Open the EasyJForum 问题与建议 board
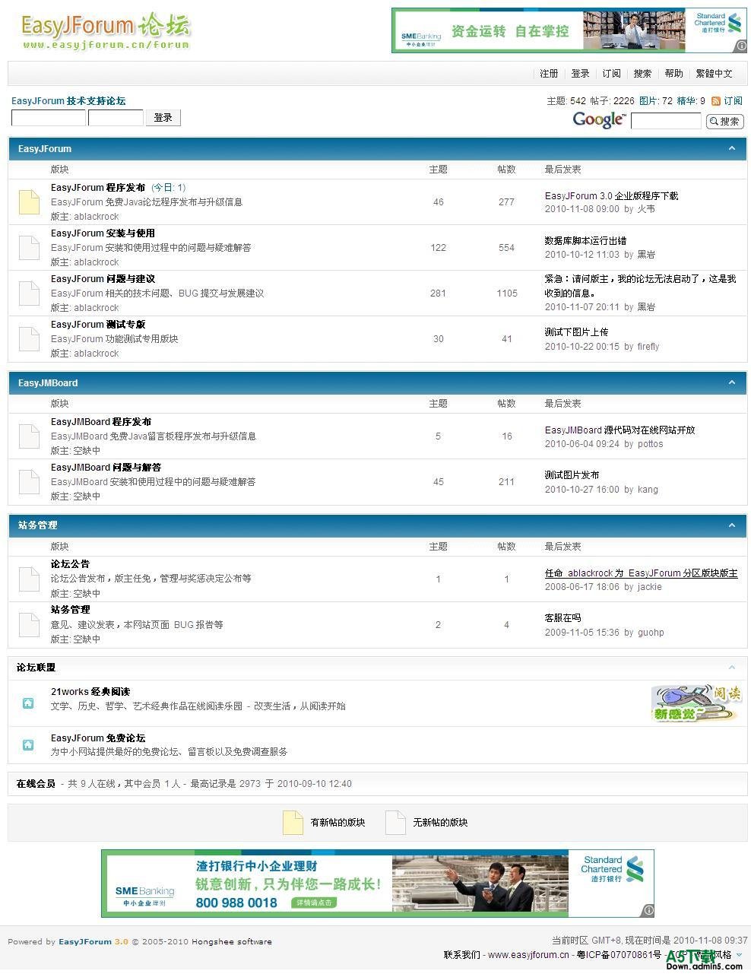751x974 pixels. [x=103, y=279]
